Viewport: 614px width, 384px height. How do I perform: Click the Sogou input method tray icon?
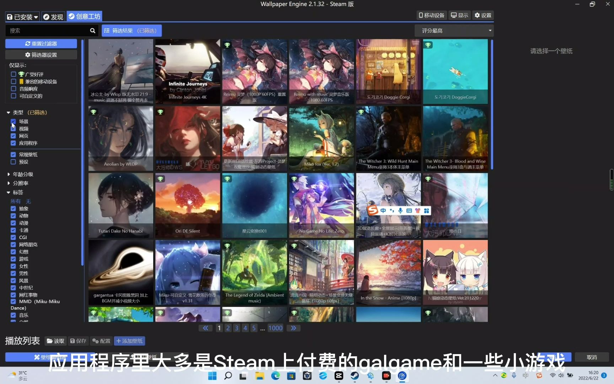point(539,375)
